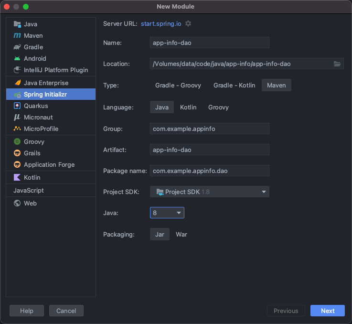Image resolution: width=352 pixels, height=324 pixels.
Task: Focus the Name input field
Action: (x=210, y=43)
